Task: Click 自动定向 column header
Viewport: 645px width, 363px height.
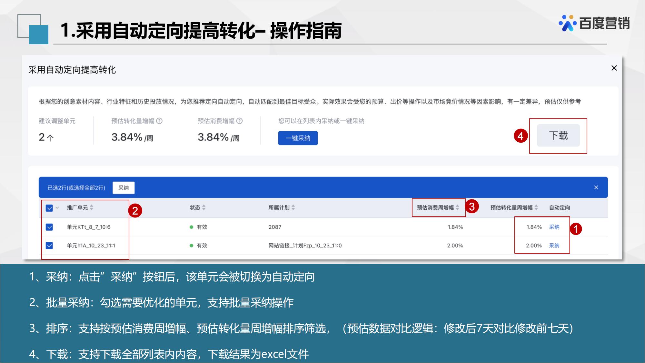Action: click(560, 207)
